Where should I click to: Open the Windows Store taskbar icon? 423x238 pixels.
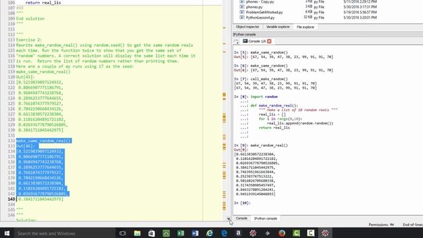[151, 233]
